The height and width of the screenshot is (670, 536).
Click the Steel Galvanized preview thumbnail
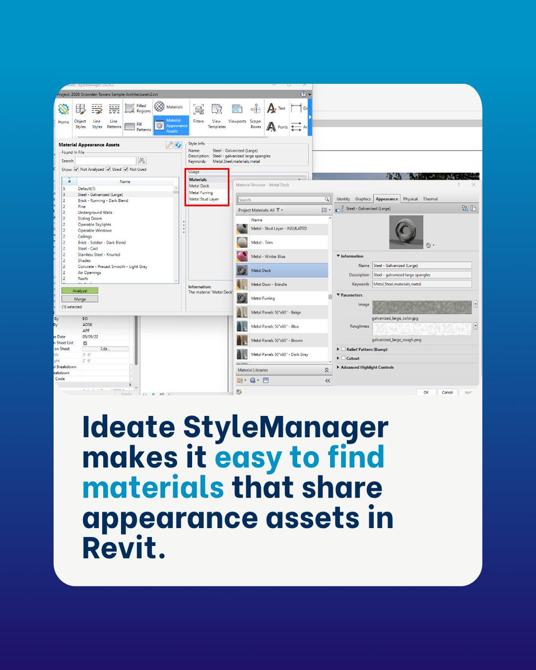click(x=406, y=232)
